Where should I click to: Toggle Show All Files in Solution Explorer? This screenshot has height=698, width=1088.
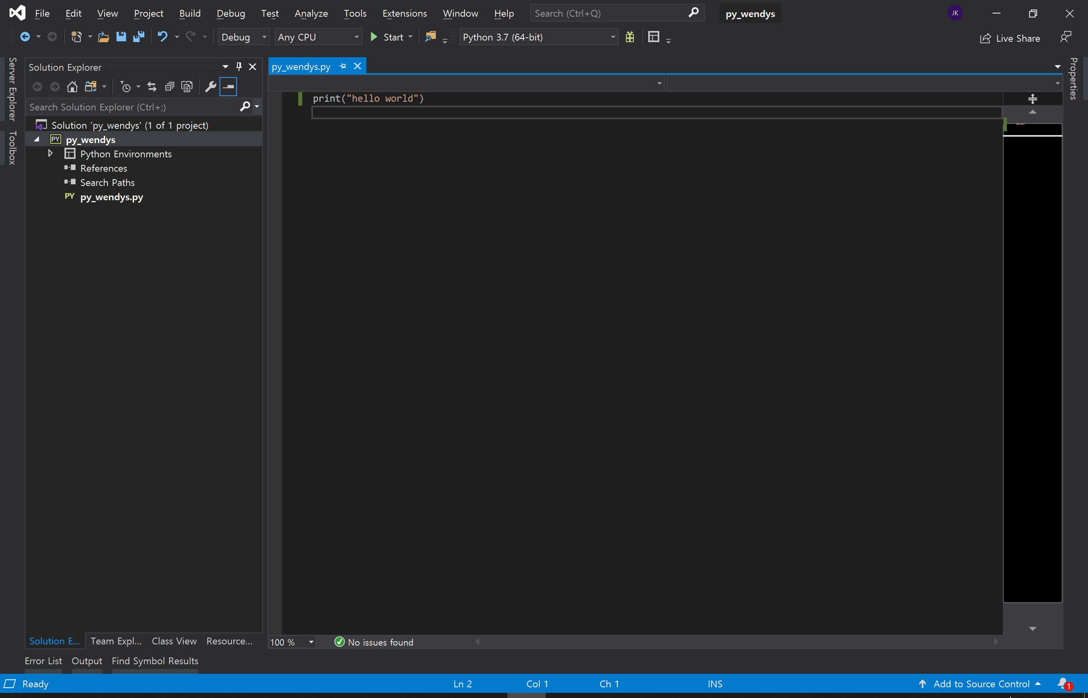187,87
